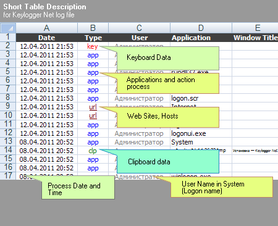
Task: Select the Window Title cell in row 14
Action: [x=255, y=151]
